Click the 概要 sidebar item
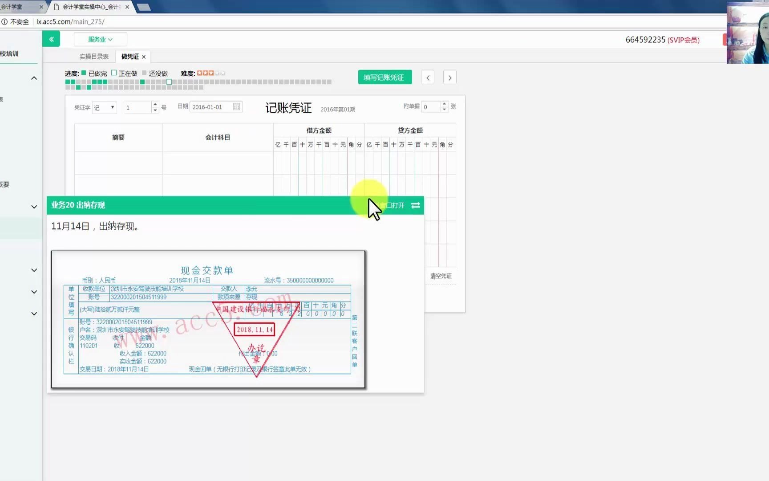The image size is (769, 481). tap(4, 184)
